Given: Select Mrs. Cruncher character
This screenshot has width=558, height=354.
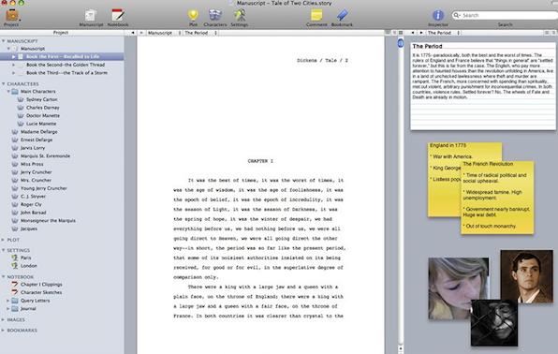Looking at the screenshot, I should click(36, 180).
